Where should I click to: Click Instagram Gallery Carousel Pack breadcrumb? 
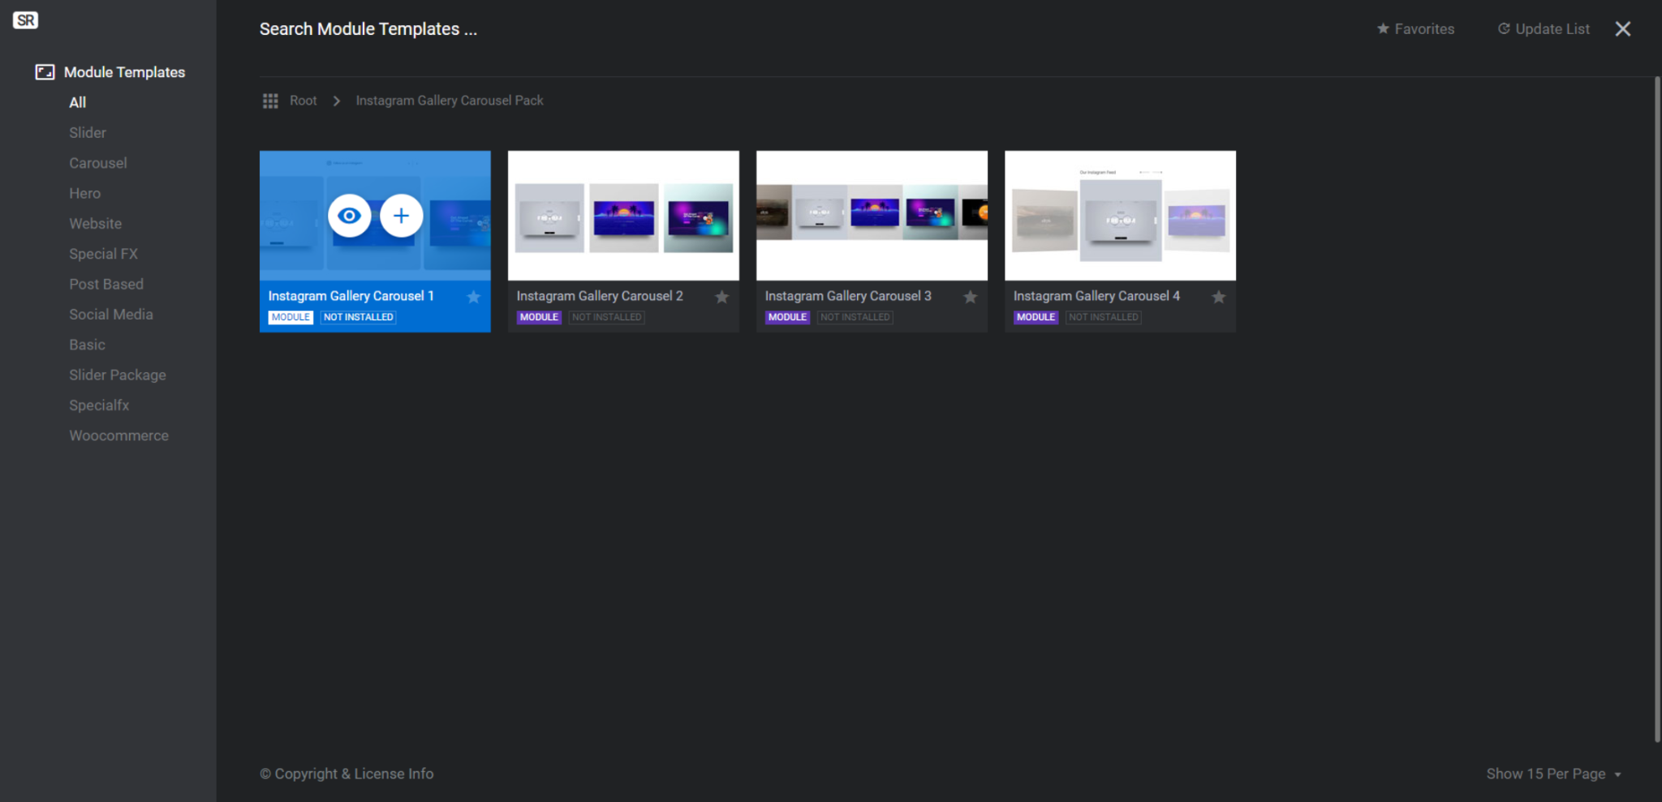pyautogui.click(x=450, y=101)
